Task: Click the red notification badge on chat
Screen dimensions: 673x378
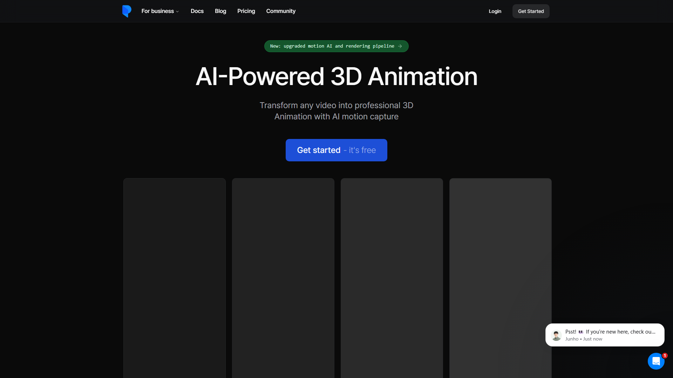Action: [x=665, y=356]
